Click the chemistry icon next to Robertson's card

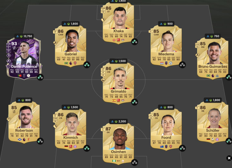coord(40,141)
